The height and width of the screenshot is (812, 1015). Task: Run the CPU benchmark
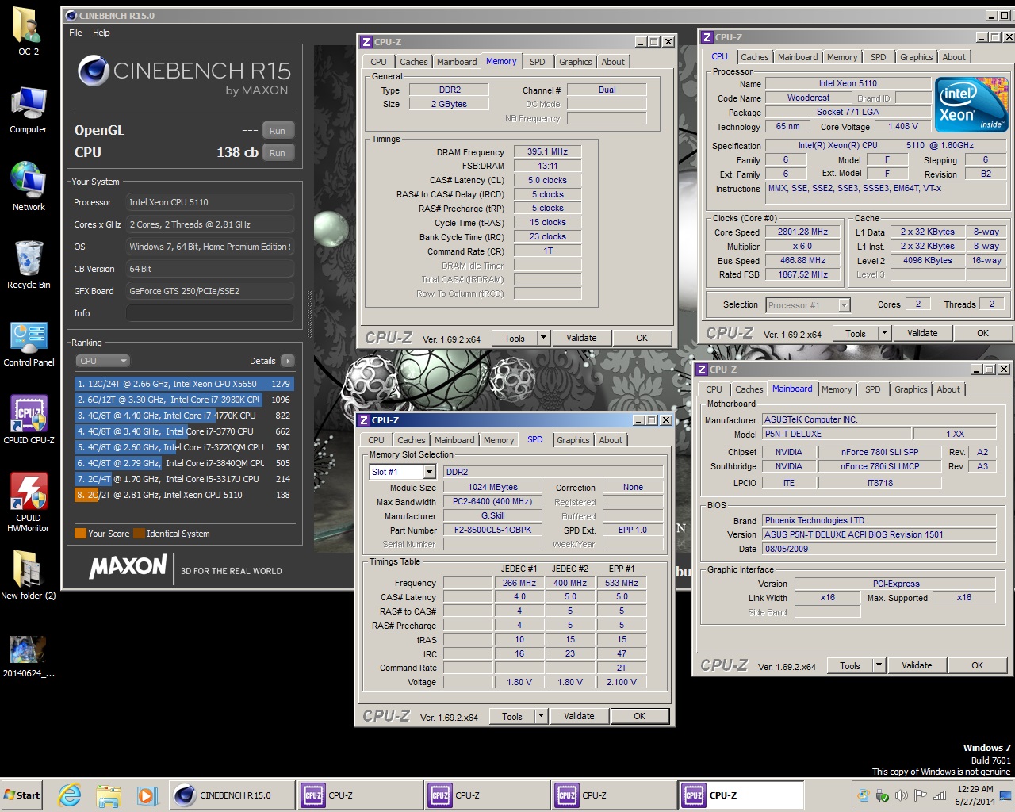click(x=278, y=153)
